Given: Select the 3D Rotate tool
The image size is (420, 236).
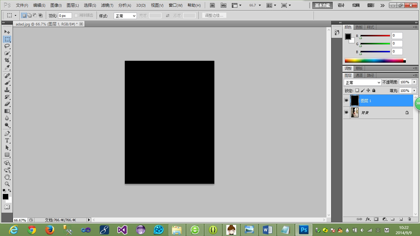Looking at the screenshot, I should pos(7,163).
